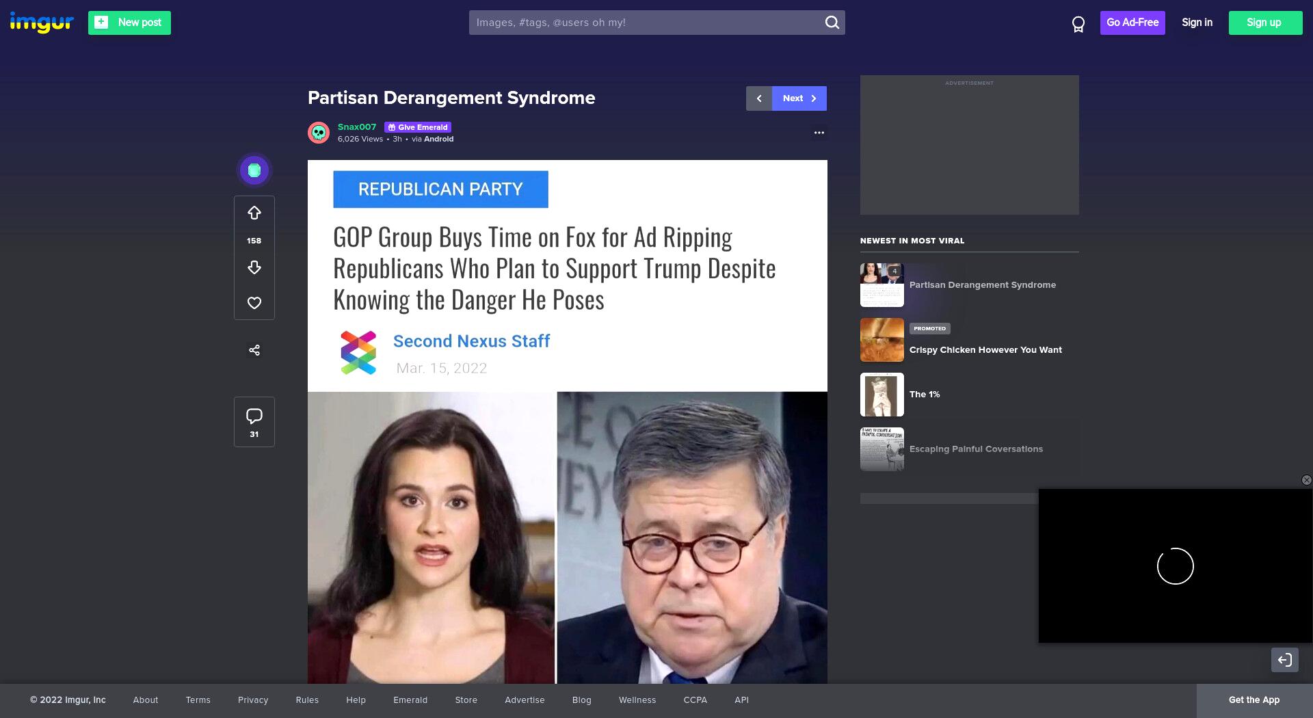The height and width of the screenshot is (718, 1313).
Task: Click the Emerald footer link
Action: tap(410, 700)
